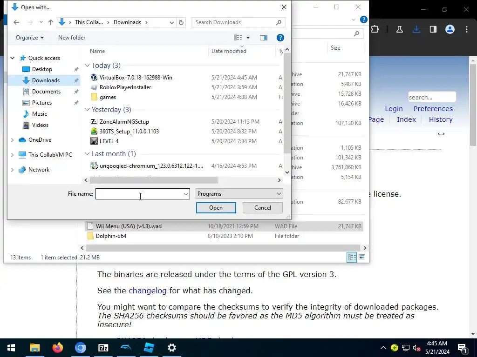The width and height of the screenshot is (477, 357).
Task: Click the Cancel button
Action: tap(263, 208)
